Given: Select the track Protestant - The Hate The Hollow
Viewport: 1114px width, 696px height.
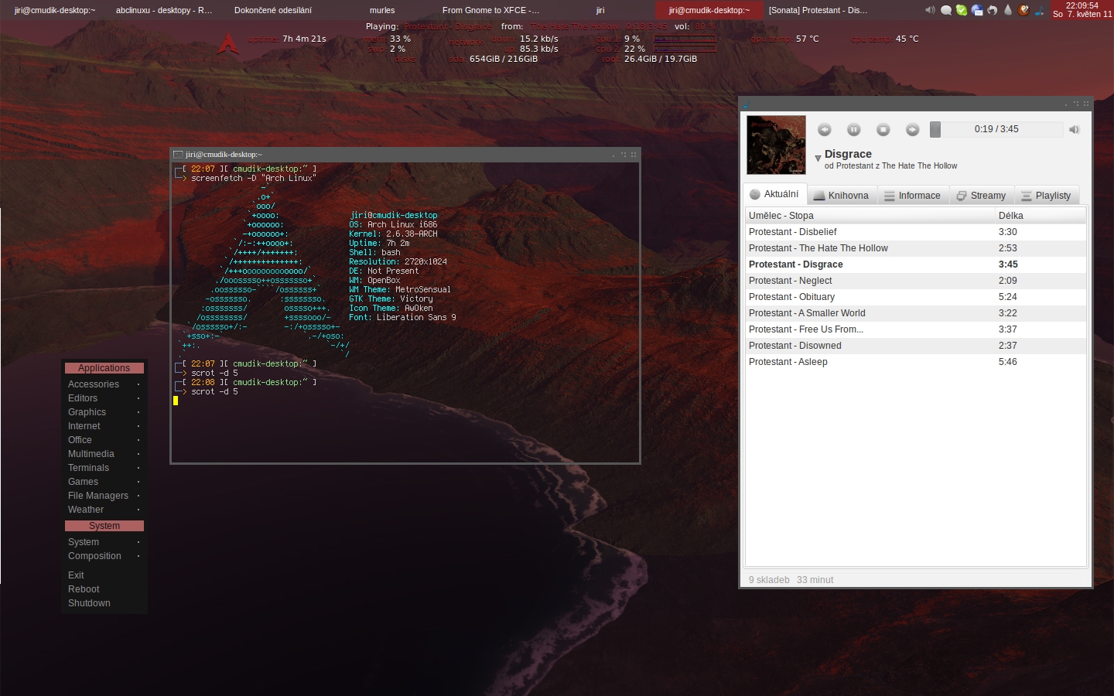Looking at the screenshot, I should click(x=916, y=248).
